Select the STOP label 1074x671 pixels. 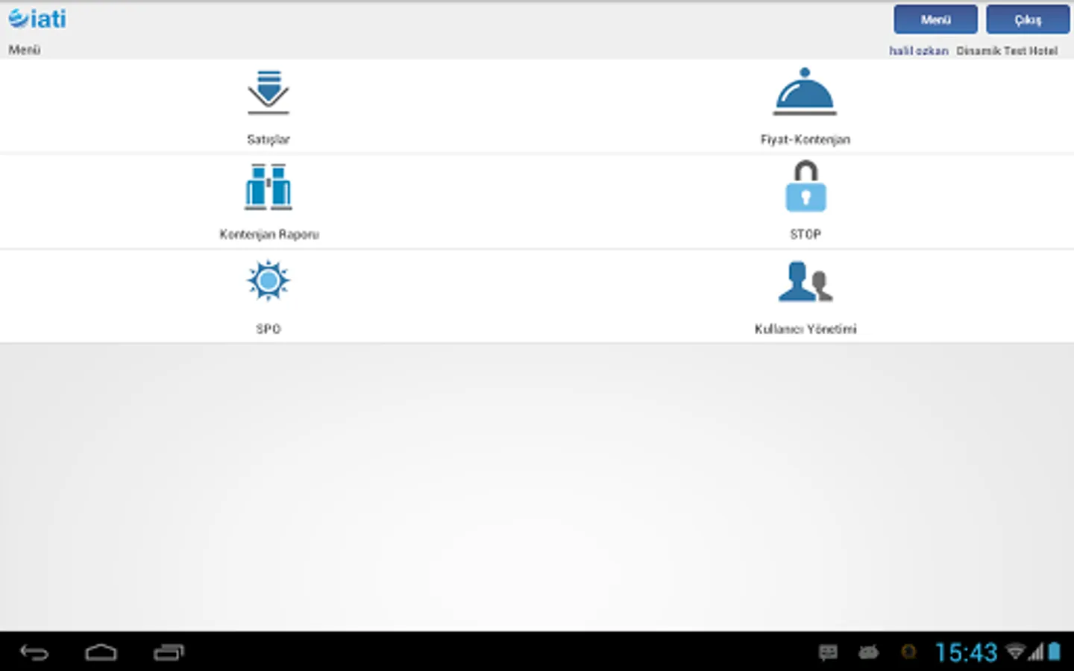coord(805,234)
